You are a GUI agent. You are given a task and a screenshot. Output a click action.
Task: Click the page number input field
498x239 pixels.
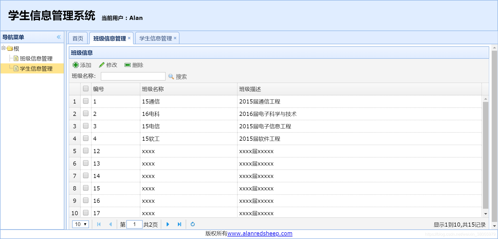(134, 224)
